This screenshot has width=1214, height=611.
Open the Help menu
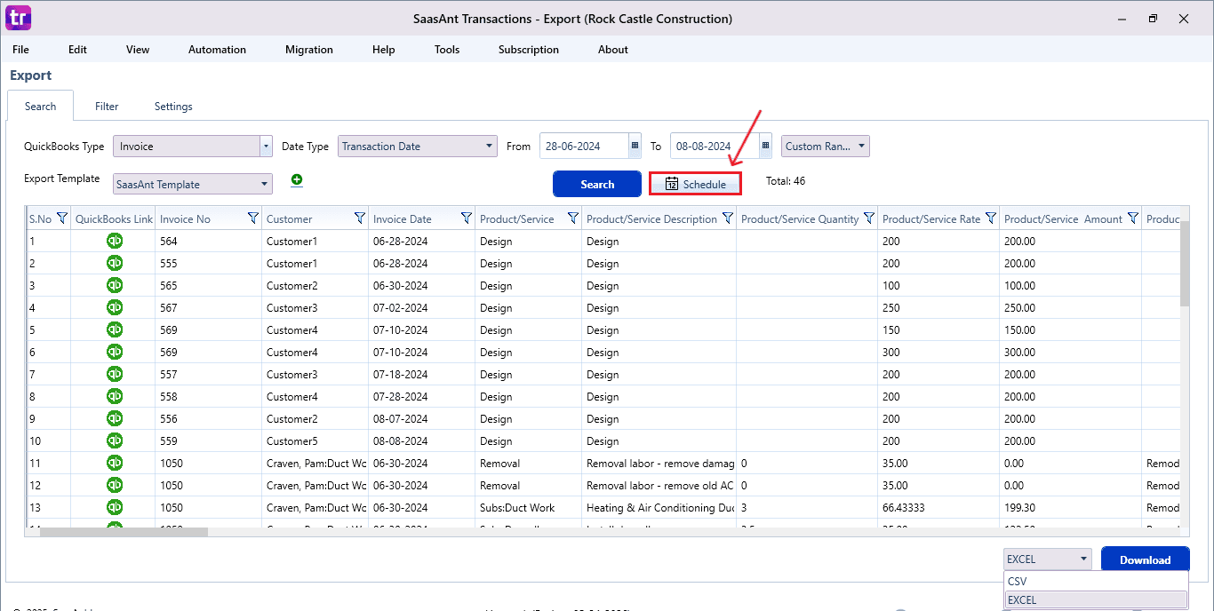click(x=384, y=50)
